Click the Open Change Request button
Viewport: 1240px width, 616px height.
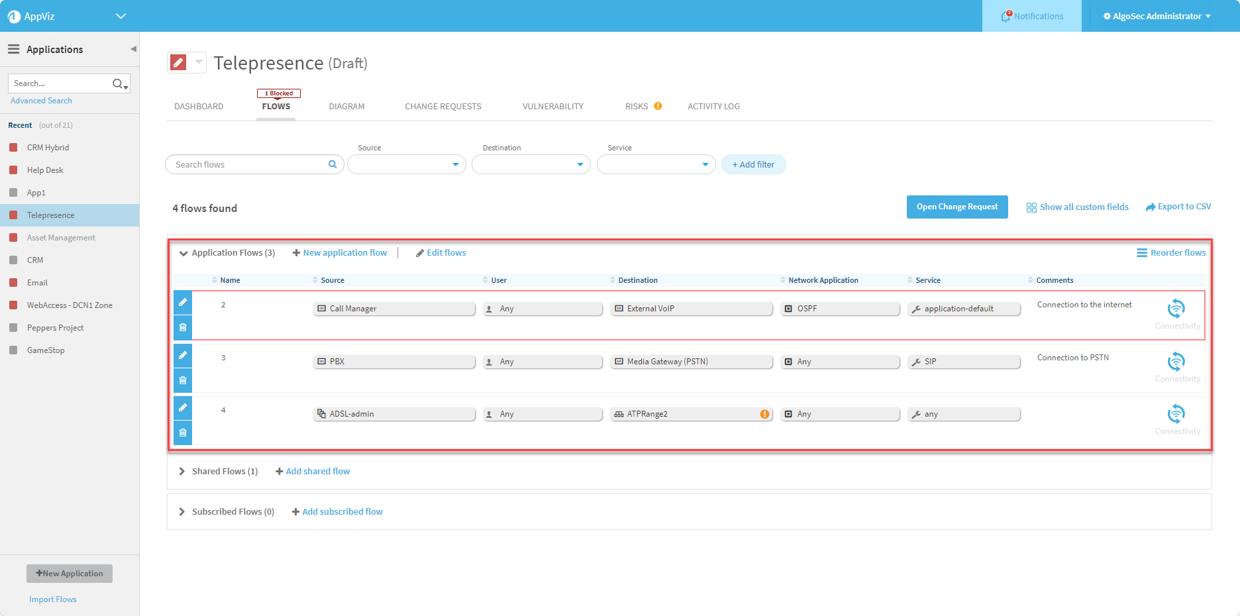pyautogui.click(x=956, y=207)
